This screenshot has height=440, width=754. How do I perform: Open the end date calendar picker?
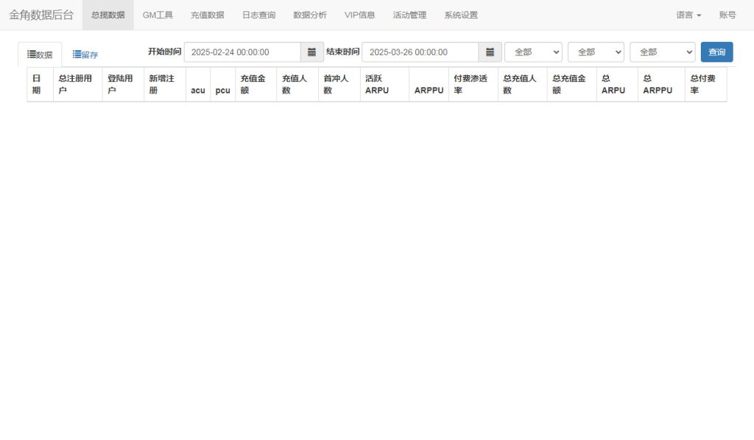tap(490, 52)
